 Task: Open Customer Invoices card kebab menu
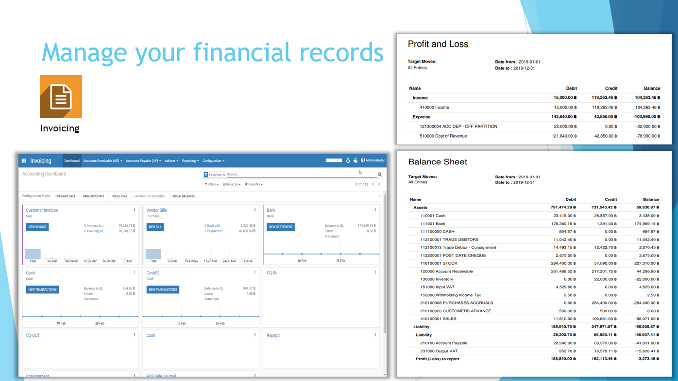click(135, 210)
